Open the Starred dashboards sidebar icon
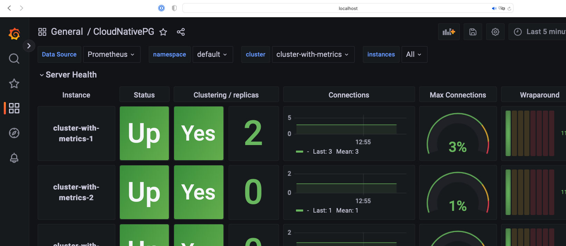566x246 pixels. tap(14, 83)
